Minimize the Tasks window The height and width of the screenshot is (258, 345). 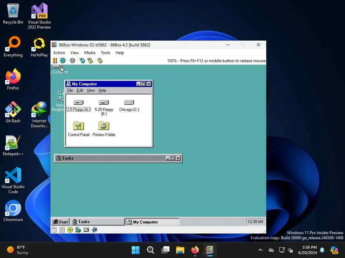point(168,158)
